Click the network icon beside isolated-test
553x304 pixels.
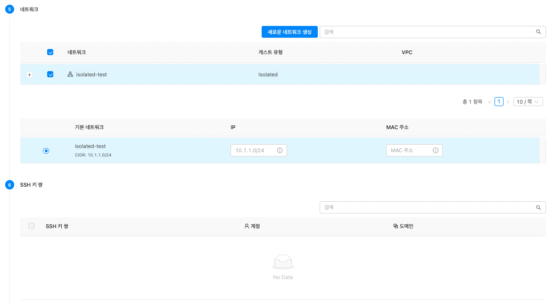tap(70, 74)
